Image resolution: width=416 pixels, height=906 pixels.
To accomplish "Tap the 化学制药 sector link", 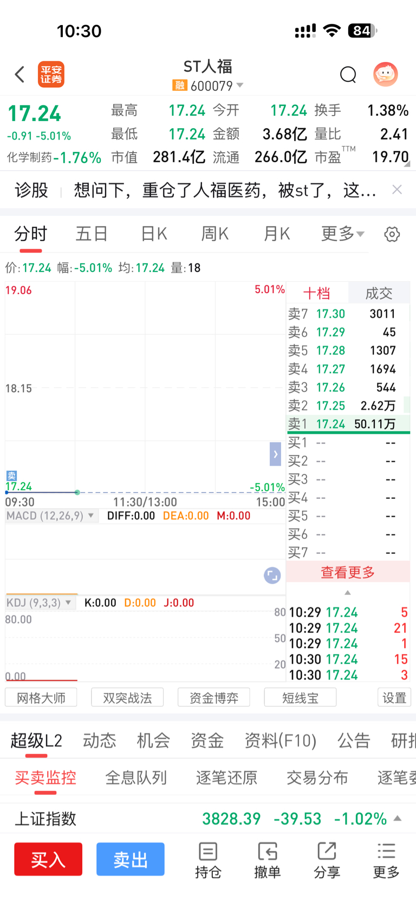I will click(x=29, y=157).
